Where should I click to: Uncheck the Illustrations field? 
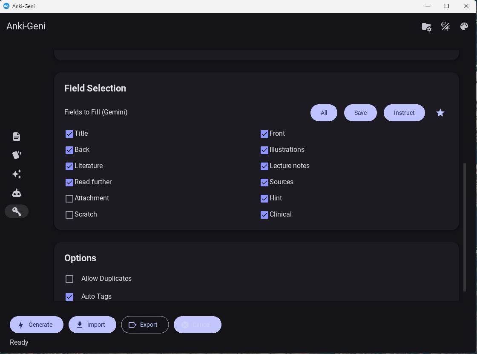(x=264, y=150)
